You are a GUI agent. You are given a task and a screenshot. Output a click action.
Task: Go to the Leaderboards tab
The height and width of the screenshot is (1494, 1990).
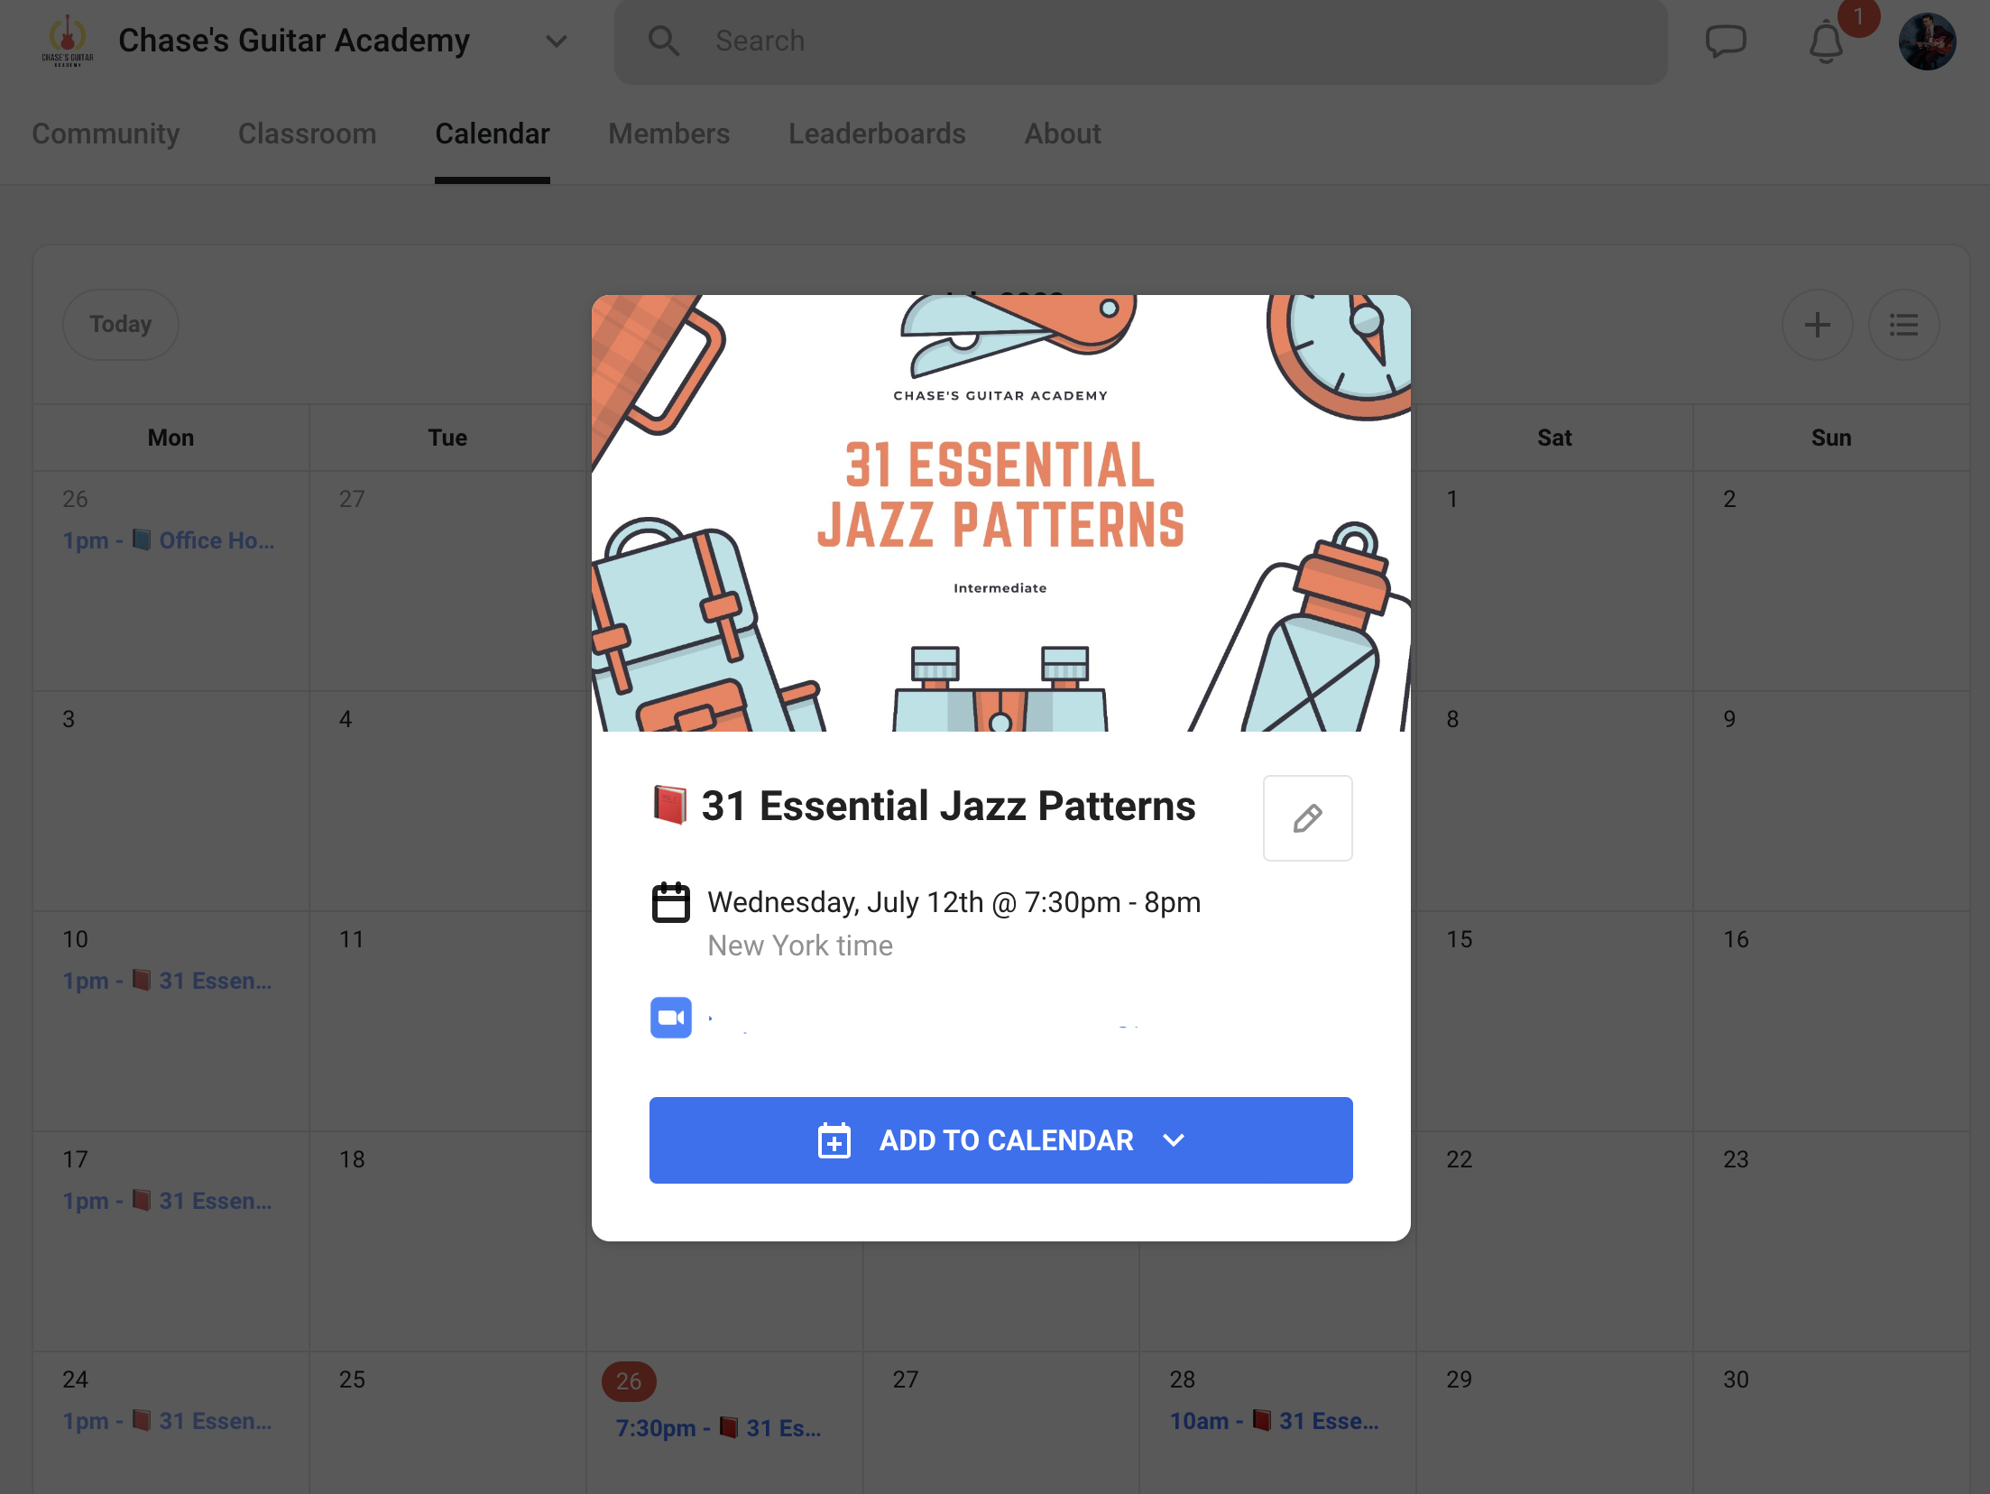point(877,134)
